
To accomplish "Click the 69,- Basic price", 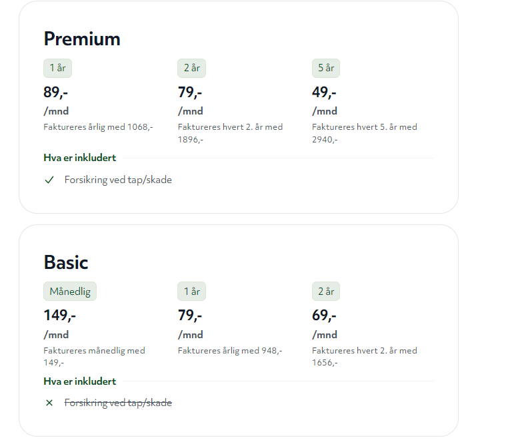I will click(x=324, y=316).
